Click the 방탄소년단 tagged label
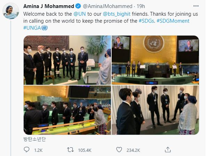The image size is (208, 156). tap(34, 139)
